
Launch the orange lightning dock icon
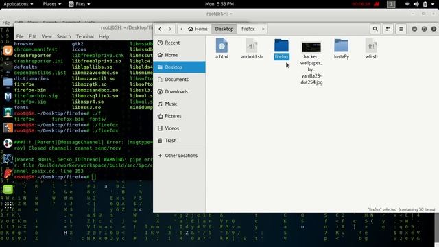8,128
